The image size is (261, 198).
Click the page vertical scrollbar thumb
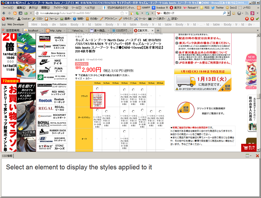tap(258, 96)
